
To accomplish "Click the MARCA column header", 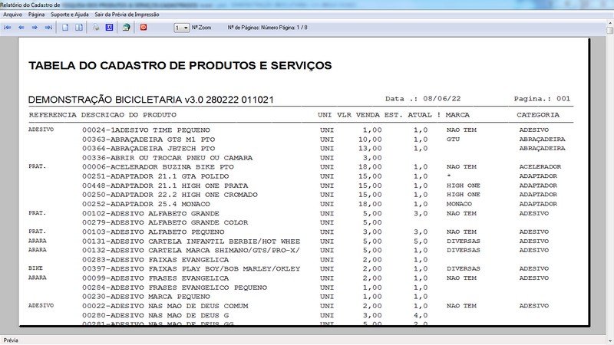I will coord(457,115).
